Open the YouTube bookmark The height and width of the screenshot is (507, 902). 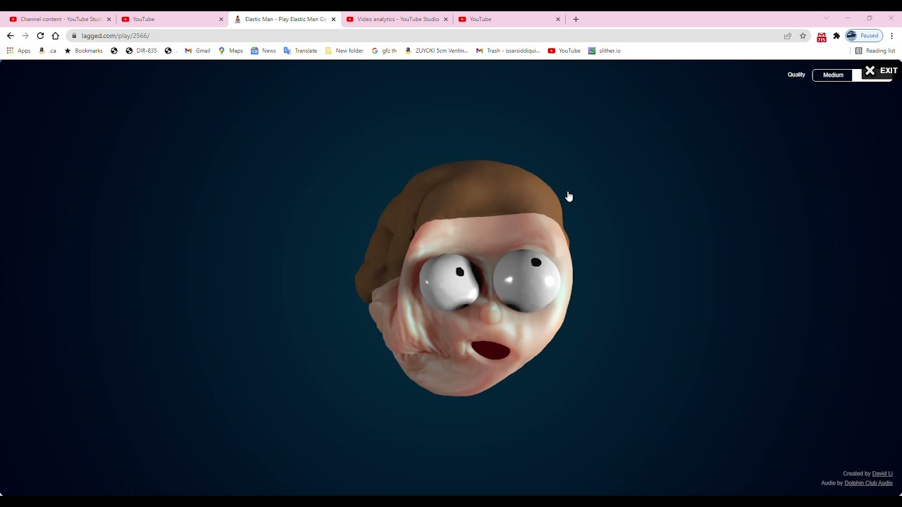(564, 51)
